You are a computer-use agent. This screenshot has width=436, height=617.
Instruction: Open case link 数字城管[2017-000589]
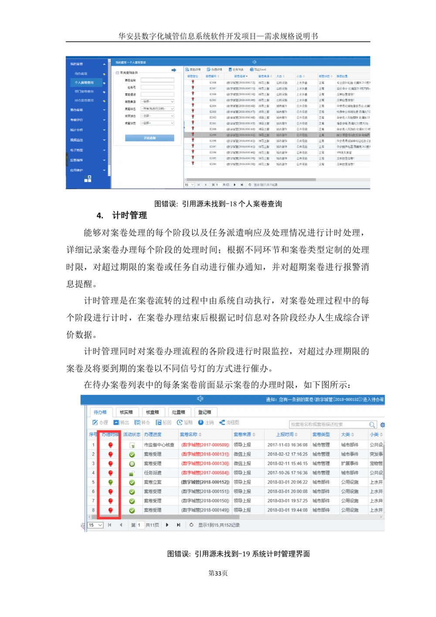pos(205,444)
